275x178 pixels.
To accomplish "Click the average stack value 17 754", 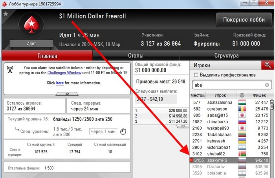I will [75, 152].
